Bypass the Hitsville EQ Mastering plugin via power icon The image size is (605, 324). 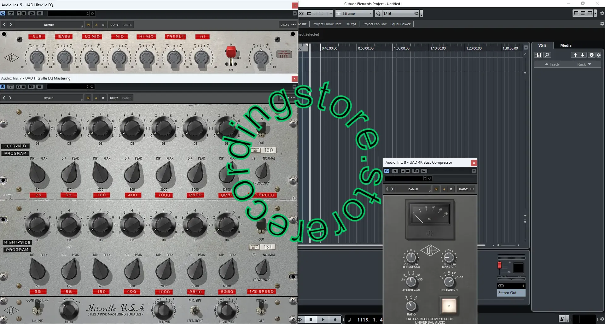3,86
